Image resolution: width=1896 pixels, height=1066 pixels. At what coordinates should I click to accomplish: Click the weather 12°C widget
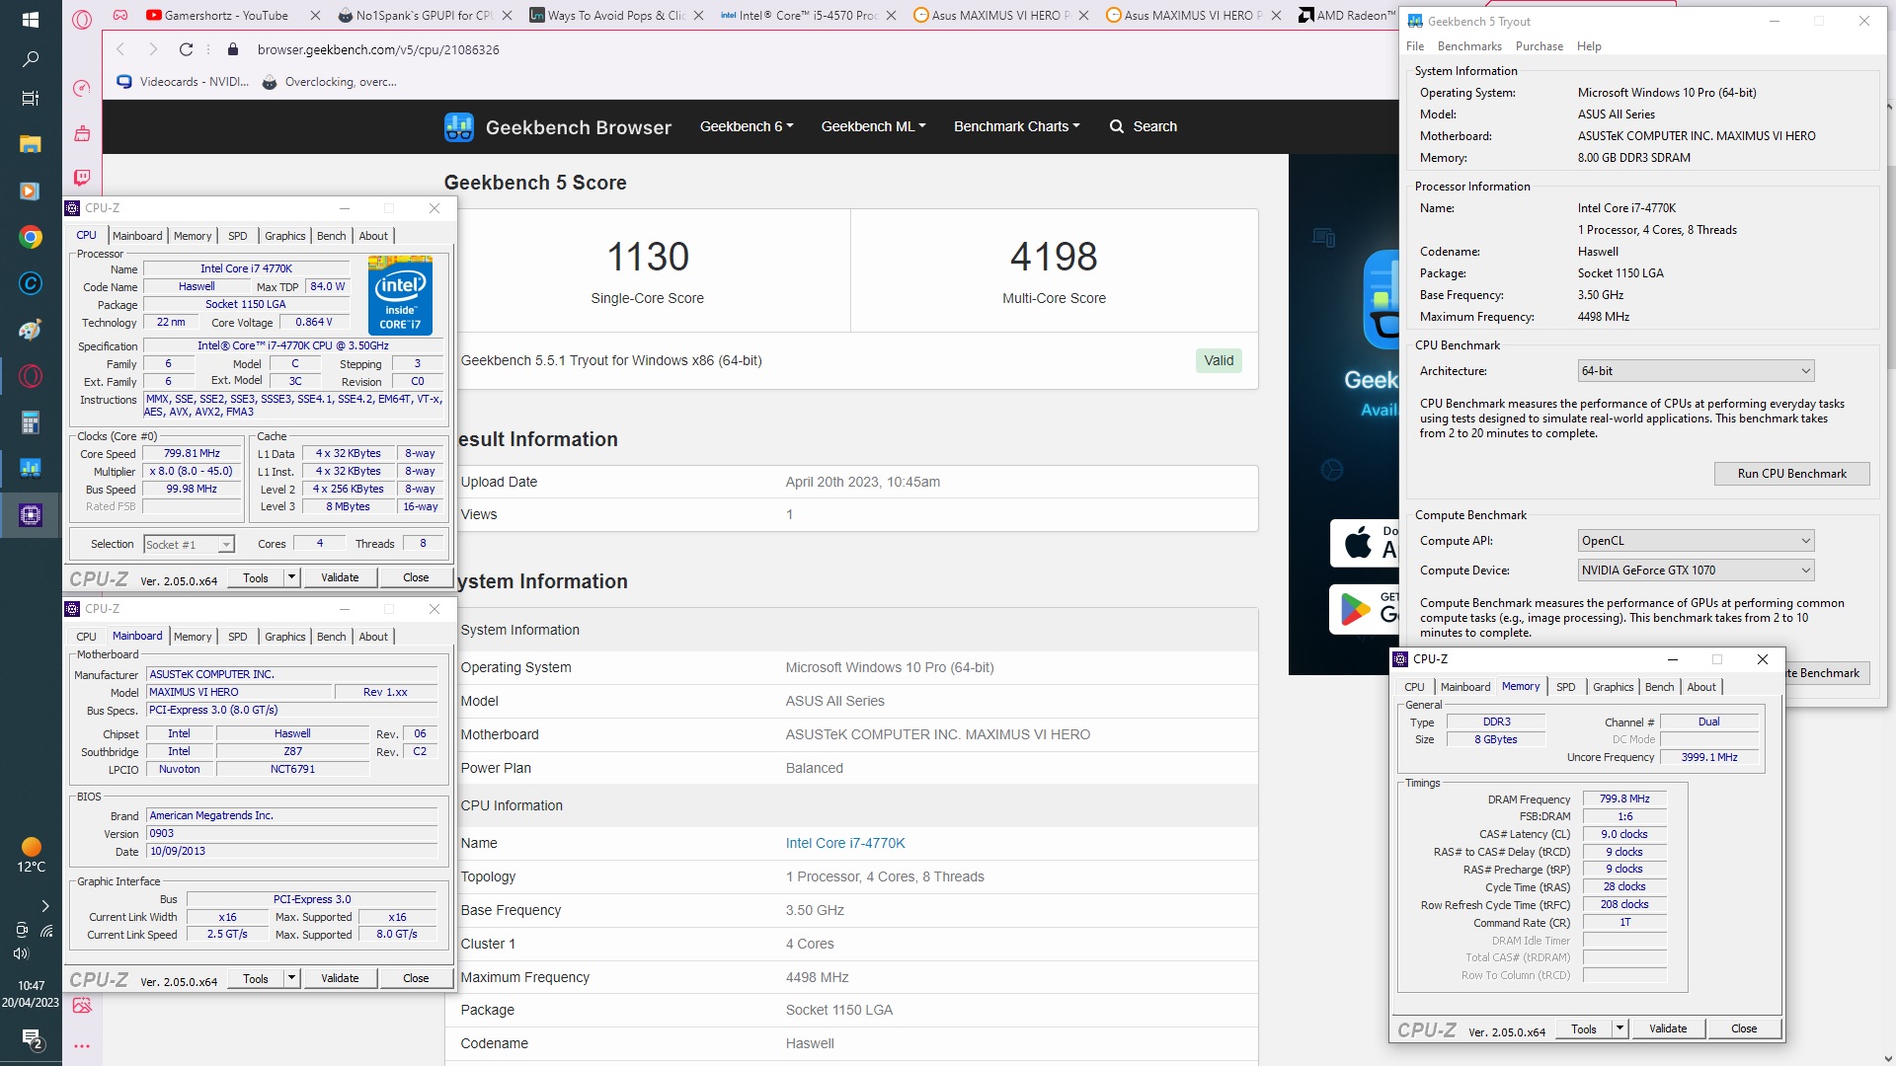click(x=31, y=856)
